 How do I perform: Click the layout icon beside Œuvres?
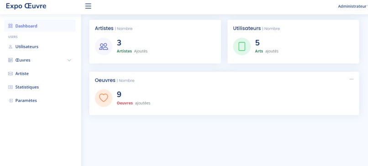11,60
